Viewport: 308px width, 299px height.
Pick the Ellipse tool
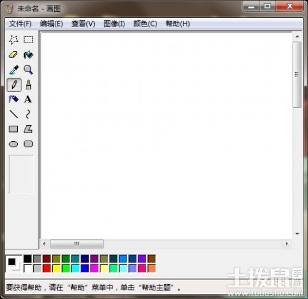(14, 144)
